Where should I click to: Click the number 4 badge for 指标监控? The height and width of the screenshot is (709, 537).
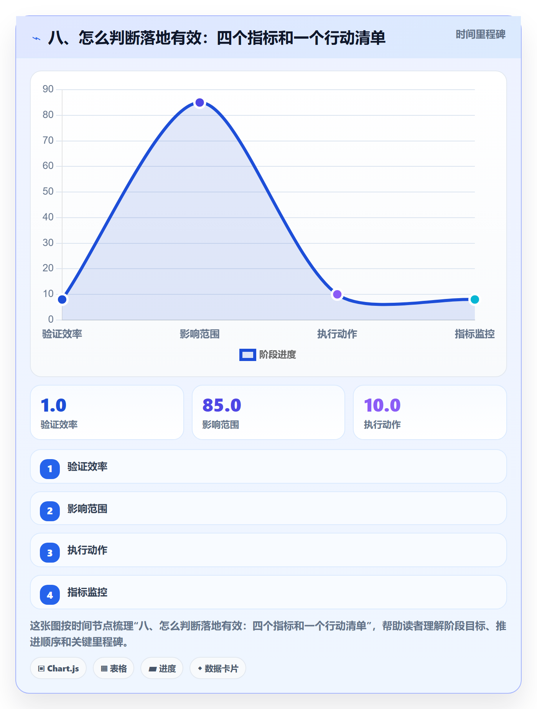point(50,595)
